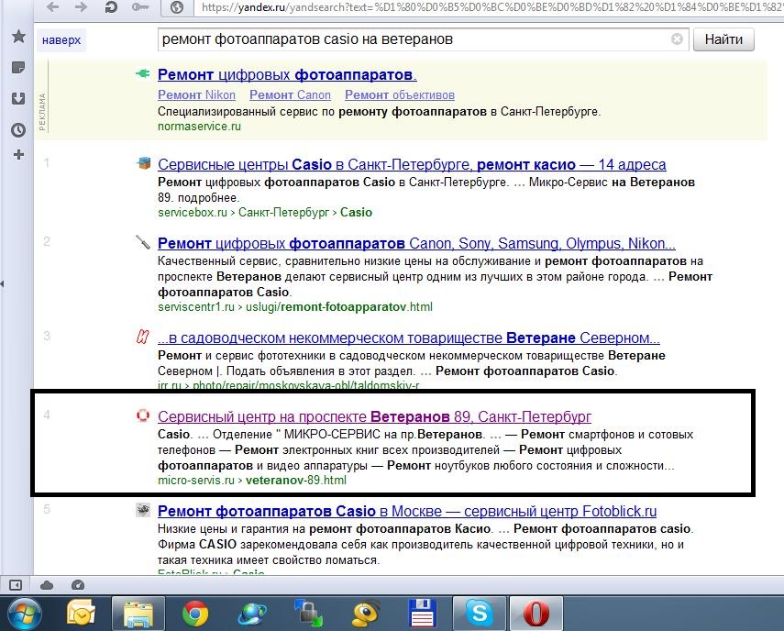This screenshot has width=784, height=631.
Task: Click the 'normaservice.ru' green URL
Action: click(199, 127)
